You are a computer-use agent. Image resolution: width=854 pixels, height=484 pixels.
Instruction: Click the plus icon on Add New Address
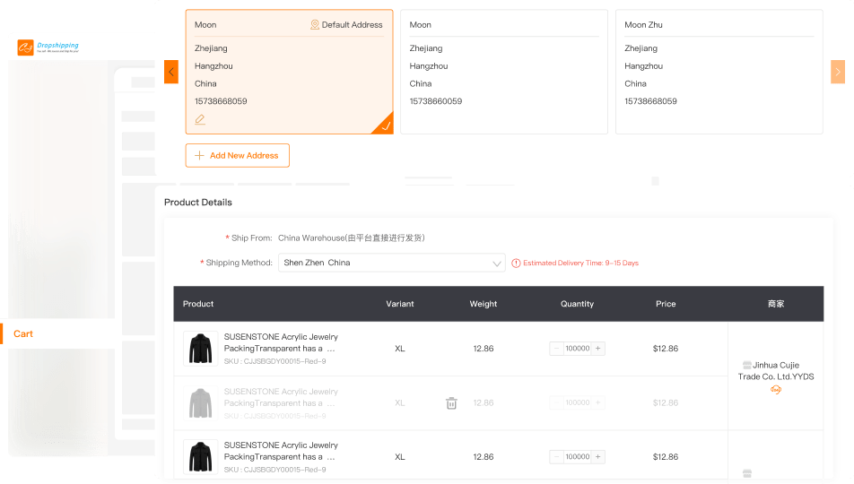coord(199,156)
